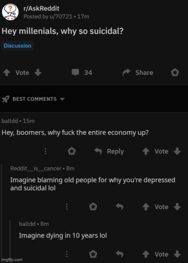Open user profile u/70721
The width and height of the screenshot is (188, 263).
[x=61, y=17]
